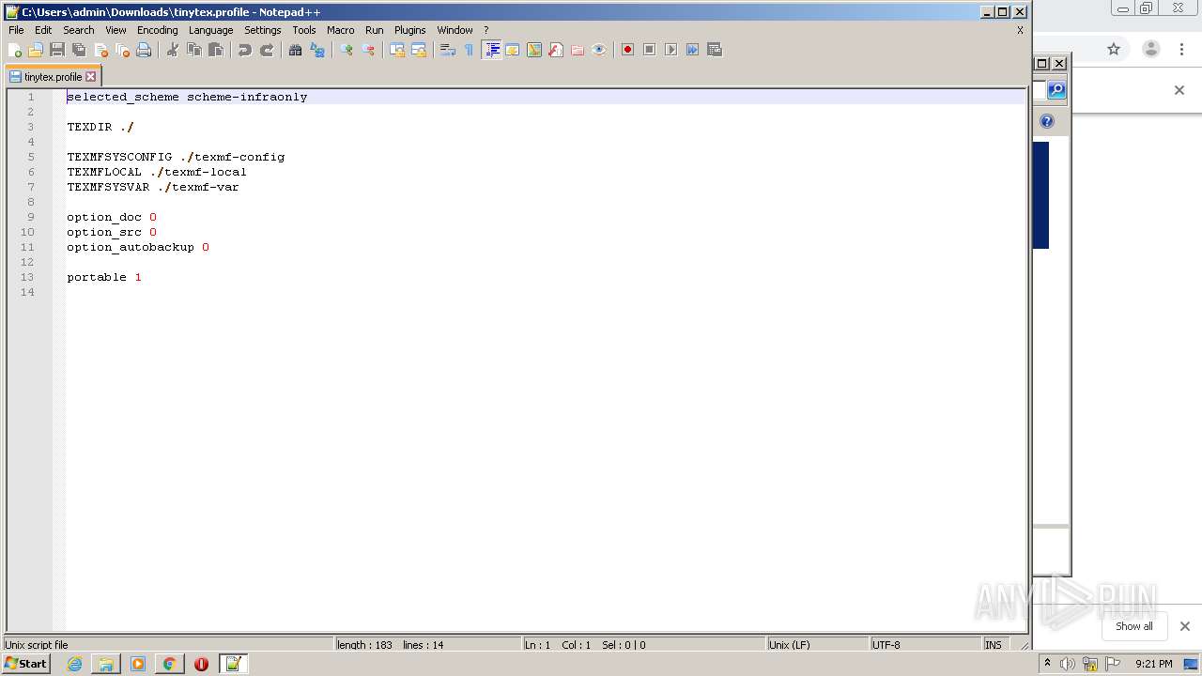Image resolution: width=1202 pixels, height=676 pixels.
Task: Zoom out using the toolbar Zoom Out icon
Action: [368, 50]
